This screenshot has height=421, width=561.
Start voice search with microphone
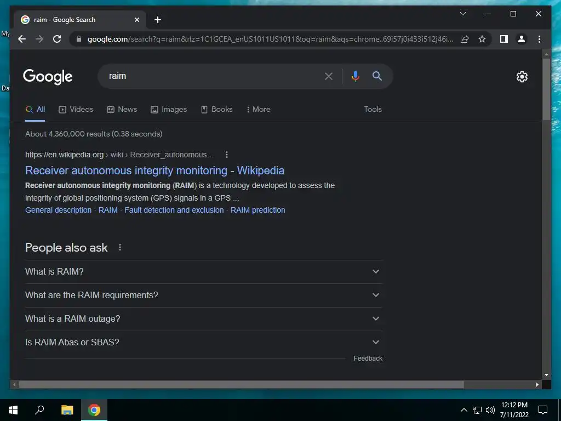pyautogui.click(x=355, y=76)
